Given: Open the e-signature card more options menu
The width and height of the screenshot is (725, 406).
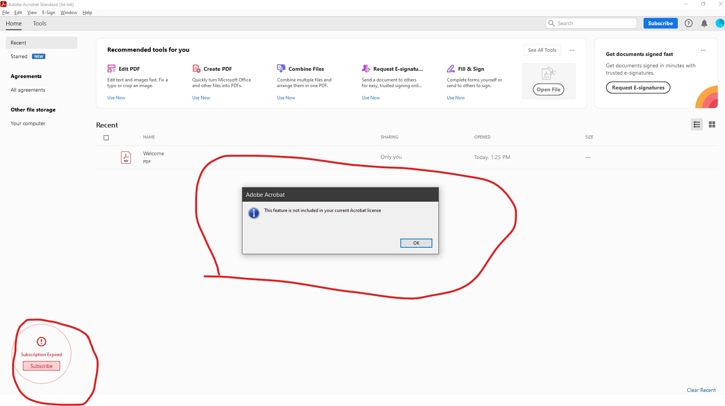Looking at the screenshot, I should (x=703, y=50).
